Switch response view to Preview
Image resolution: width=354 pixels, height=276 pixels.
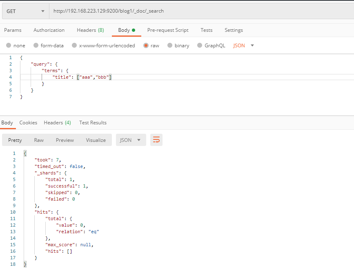[x=65, y=140]
